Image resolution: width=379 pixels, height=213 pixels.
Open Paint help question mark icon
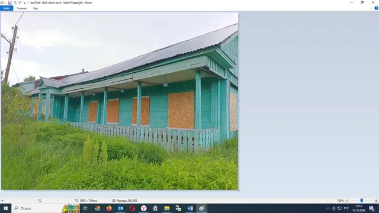[x=376, y=8]
